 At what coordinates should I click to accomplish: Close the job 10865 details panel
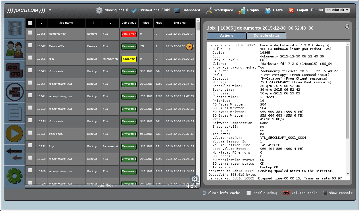tap(347, 27)
